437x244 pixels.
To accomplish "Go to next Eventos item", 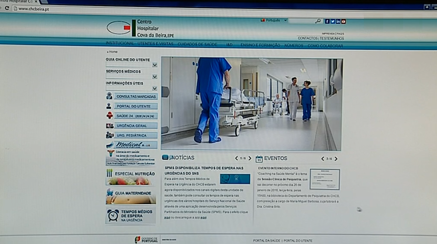I will (x=336, y=159).
